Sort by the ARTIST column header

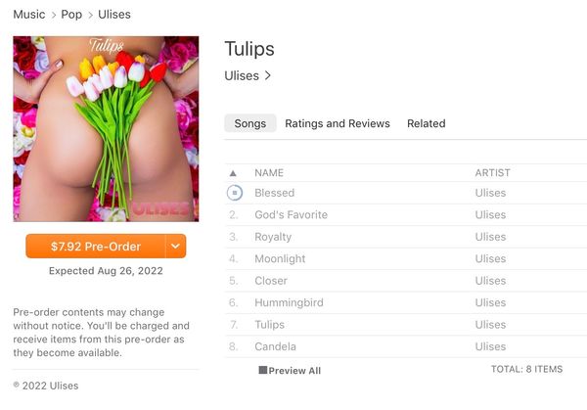[x=492, y=173]
